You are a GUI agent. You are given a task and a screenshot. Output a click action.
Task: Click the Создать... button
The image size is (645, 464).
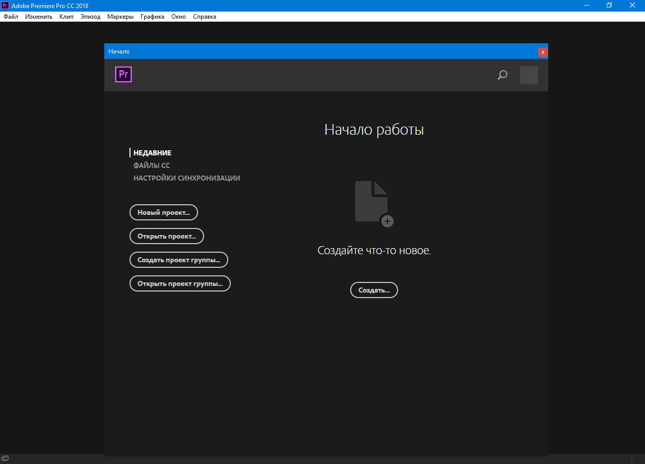pos(374,290)
